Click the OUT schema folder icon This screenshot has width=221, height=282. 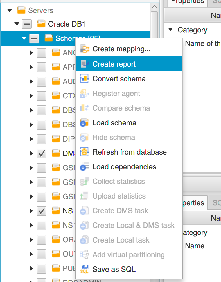56,254
